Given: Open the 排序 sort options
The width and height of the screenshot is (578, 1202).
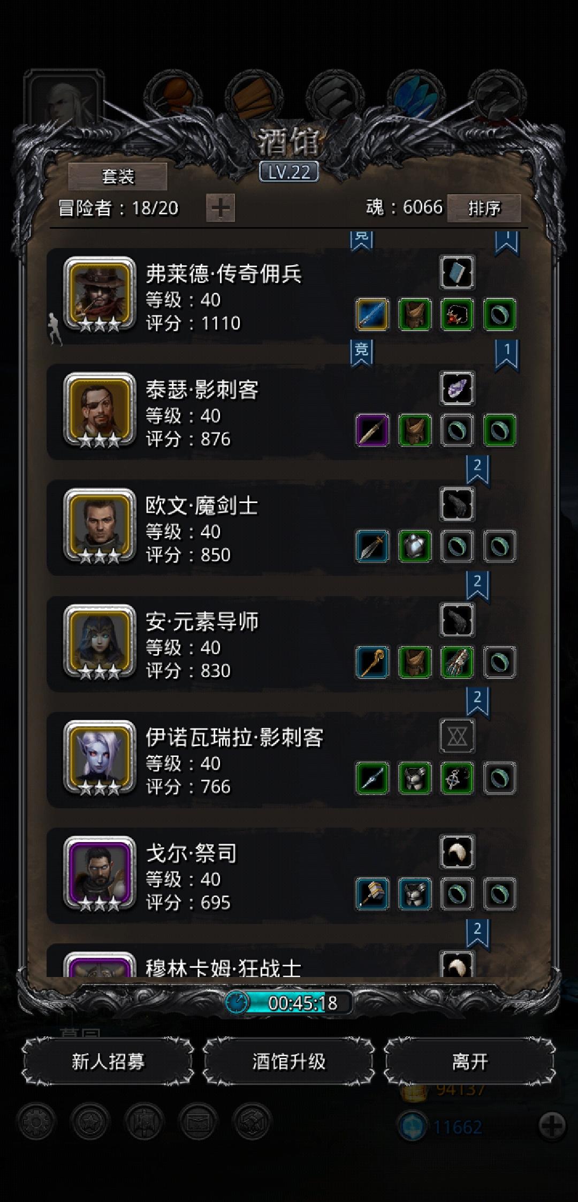Looking at the screenshot, I should point(484,208).
